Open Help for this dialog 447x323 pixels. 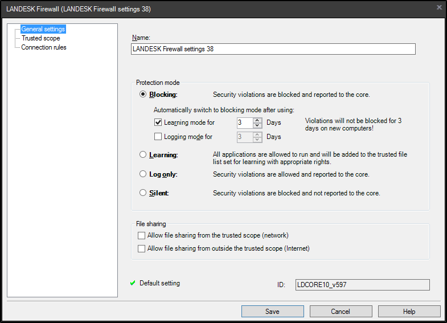click(409, 311)
